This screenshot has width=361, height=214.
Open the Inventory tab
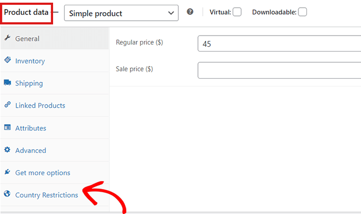(30, 61)
